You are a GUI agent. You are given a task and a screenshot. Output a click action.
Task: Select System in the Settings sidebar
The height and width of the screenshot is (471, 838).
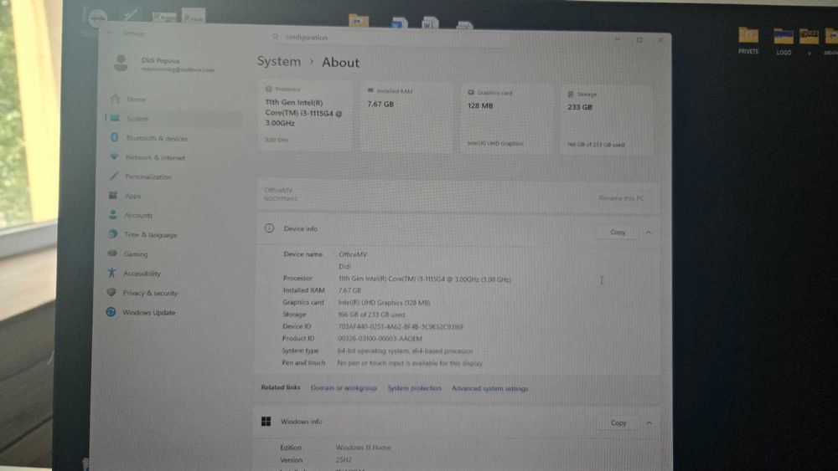[x=173, y=119]
